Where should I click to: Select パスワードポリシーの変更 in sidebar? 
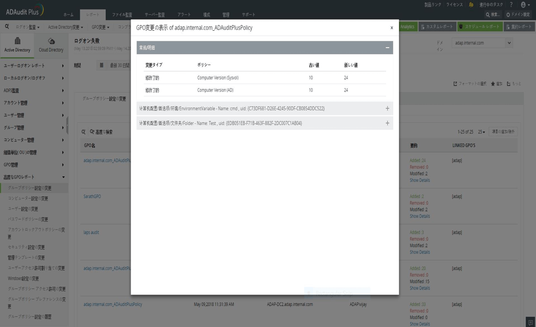coord(28,219)
